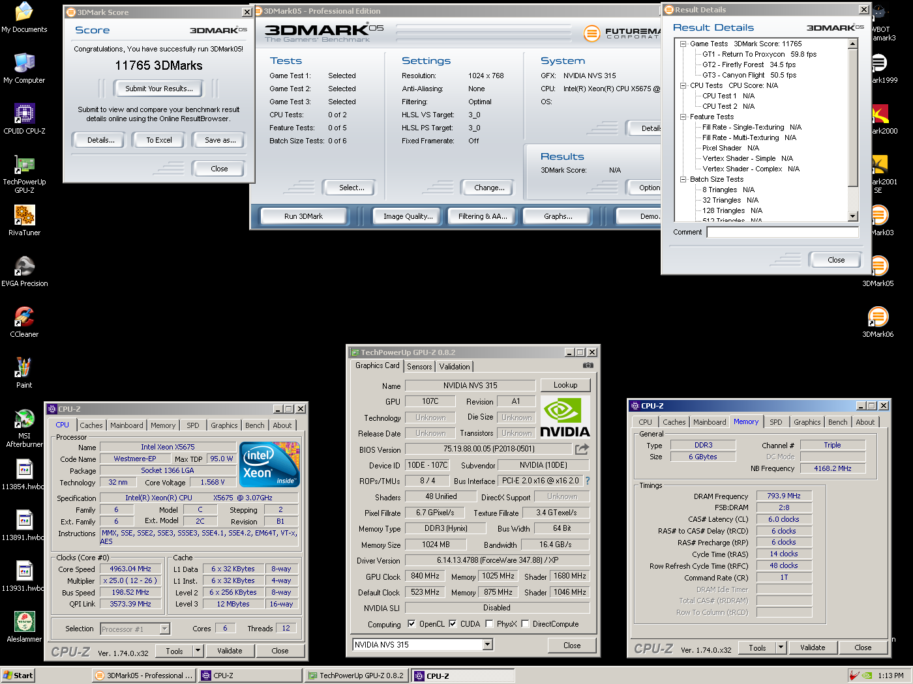Click the GPU-Z screenshot camera icon
The width and height of the screenshot is (913, 684).
click(588, 365)
